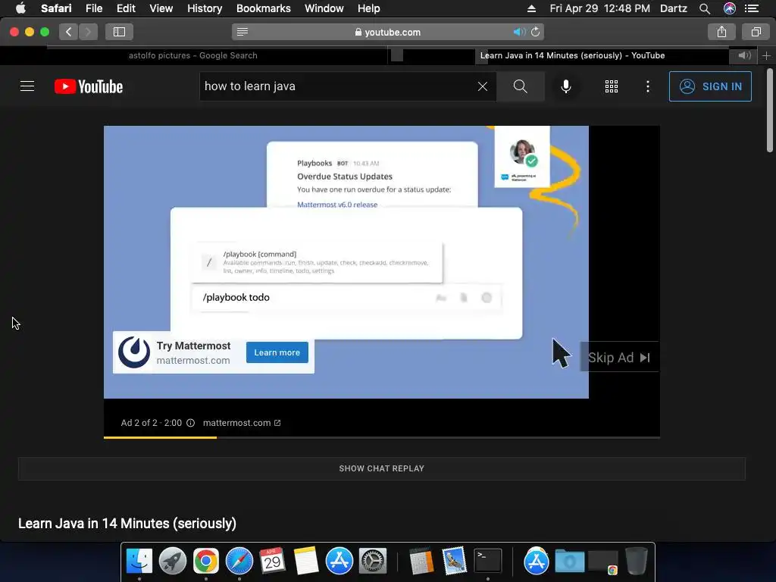Open the View menu
The height and width of the screenshot is (582, 776).
[x=161, y=8]
